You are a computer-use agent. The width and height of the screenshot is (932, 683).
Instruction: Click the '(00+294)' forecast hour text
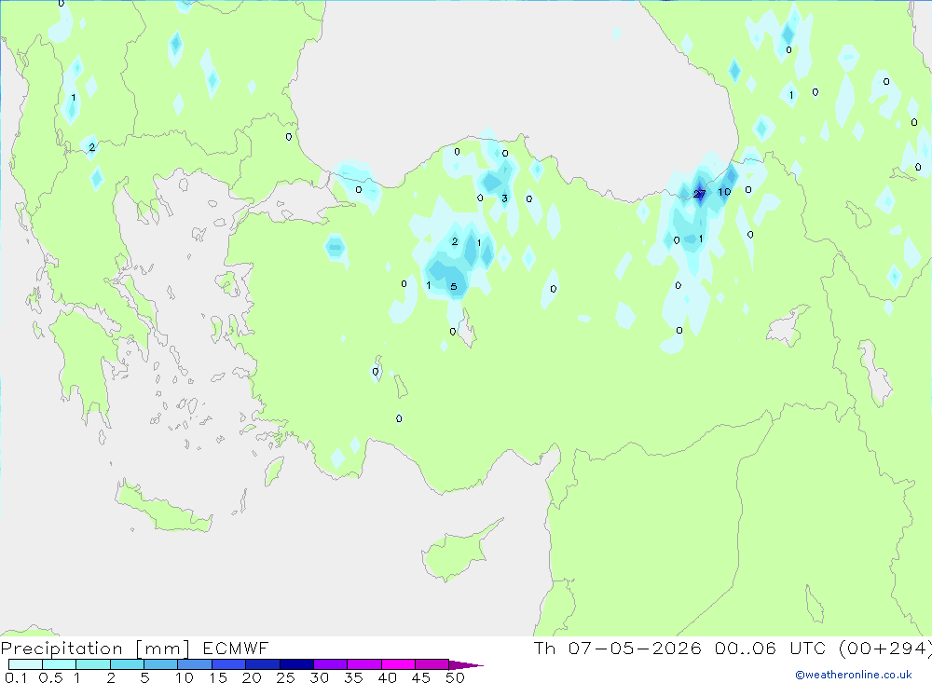[x=885, y=648]
